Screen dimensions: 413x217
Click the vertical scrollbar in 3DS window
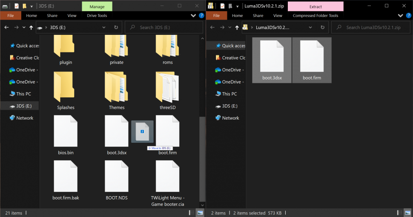(203, 128)
